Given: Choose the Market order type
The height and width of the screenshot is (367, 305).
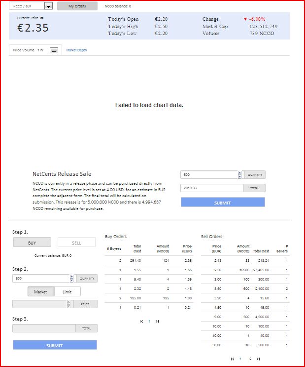Looking at the screenshot, I should click(x=40, y=292).
